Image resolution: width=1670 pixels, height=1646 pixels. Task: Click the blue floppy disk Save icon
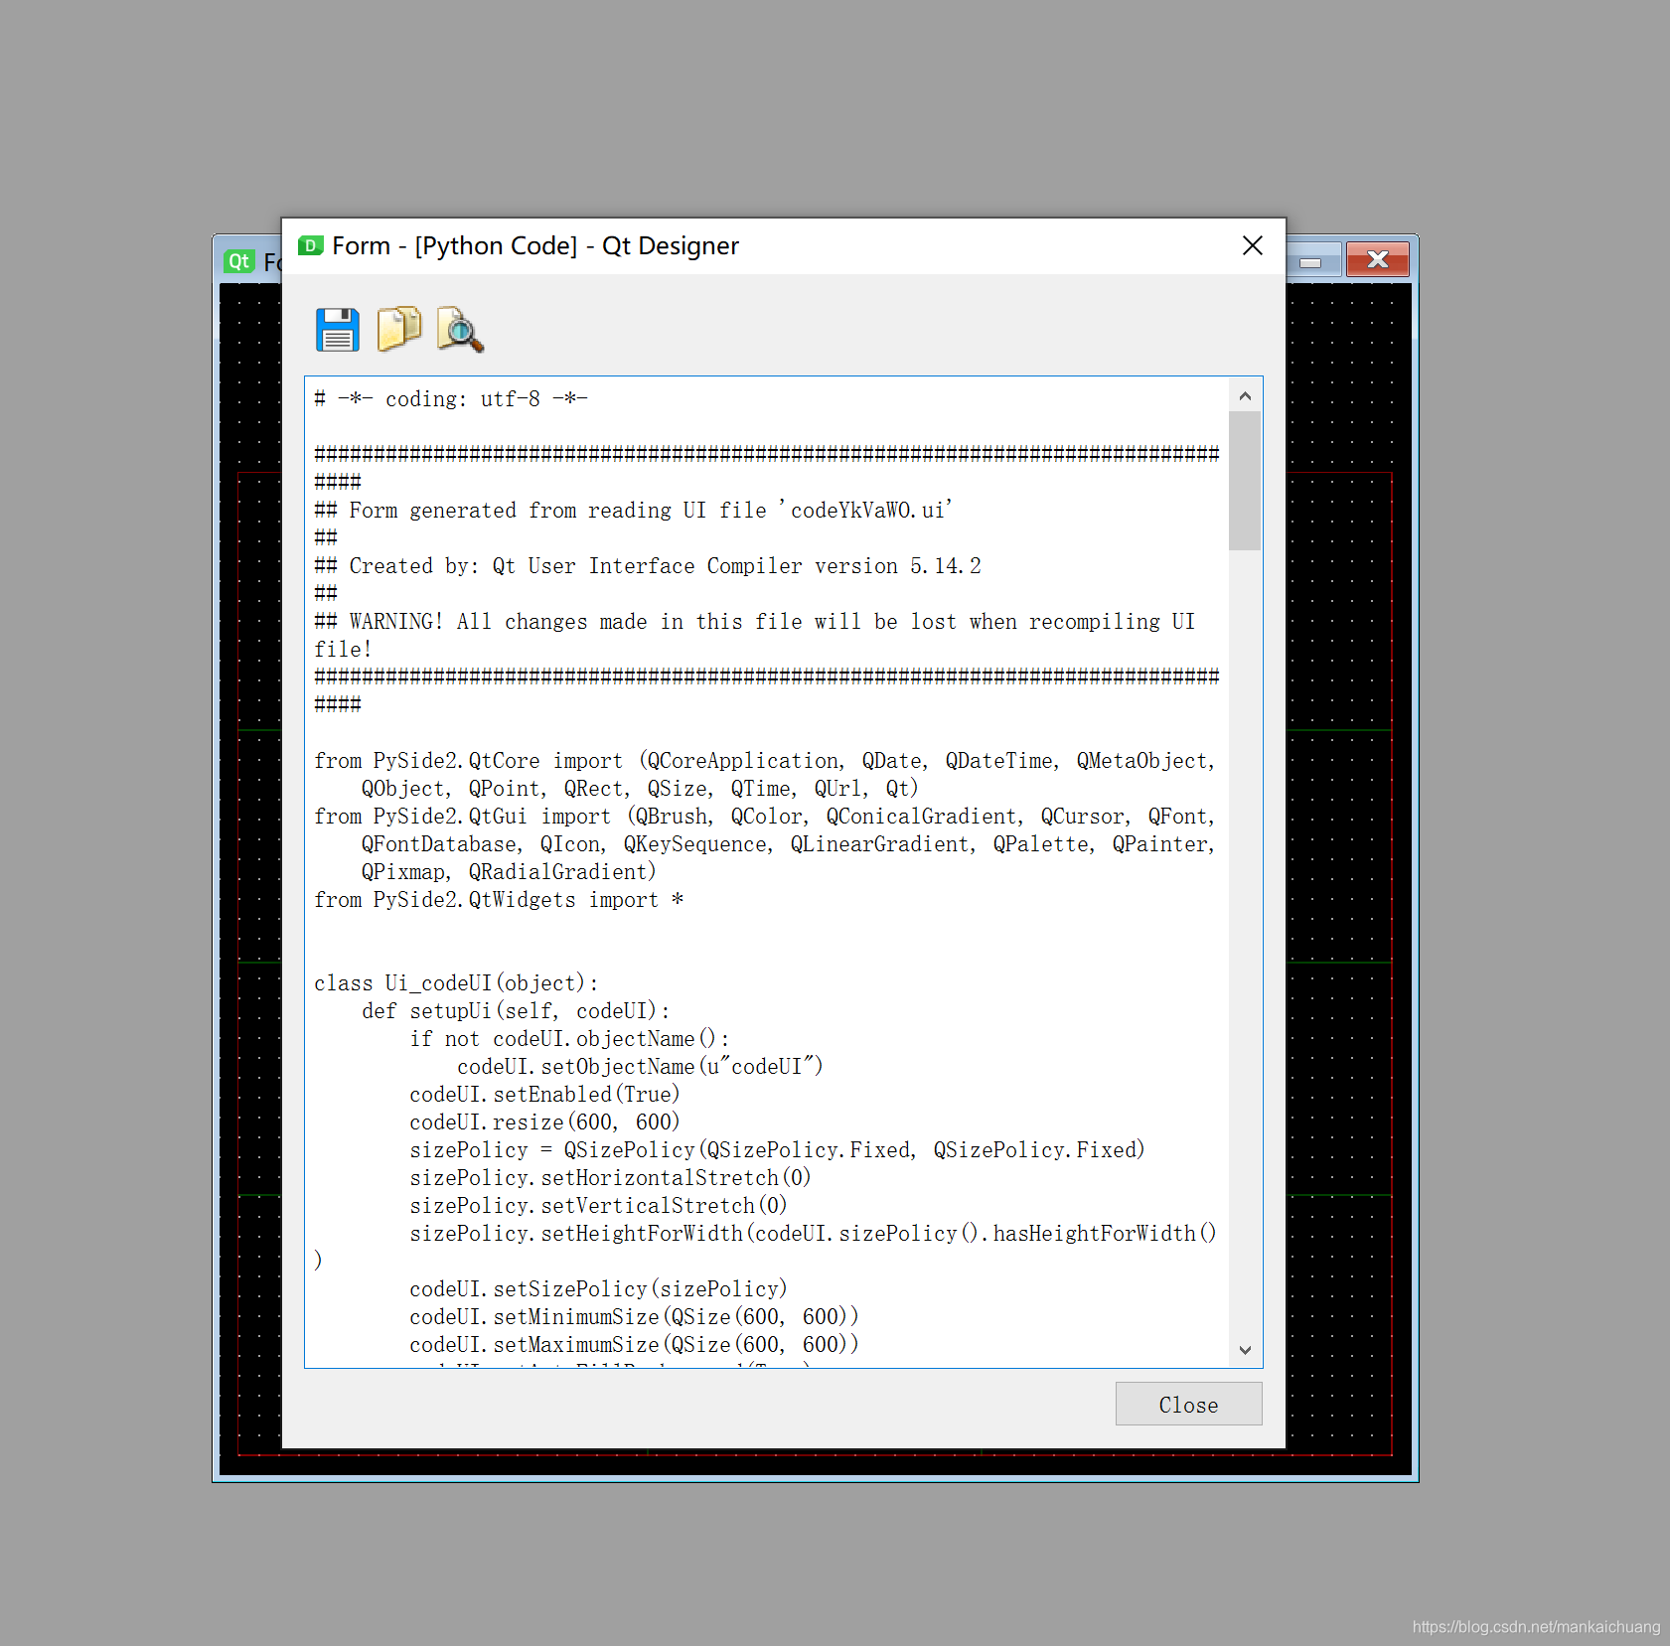click(338, 330)
